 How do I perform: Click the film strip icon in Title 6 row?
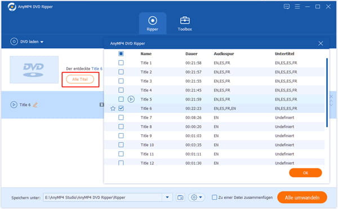click(x=101, y=104)
